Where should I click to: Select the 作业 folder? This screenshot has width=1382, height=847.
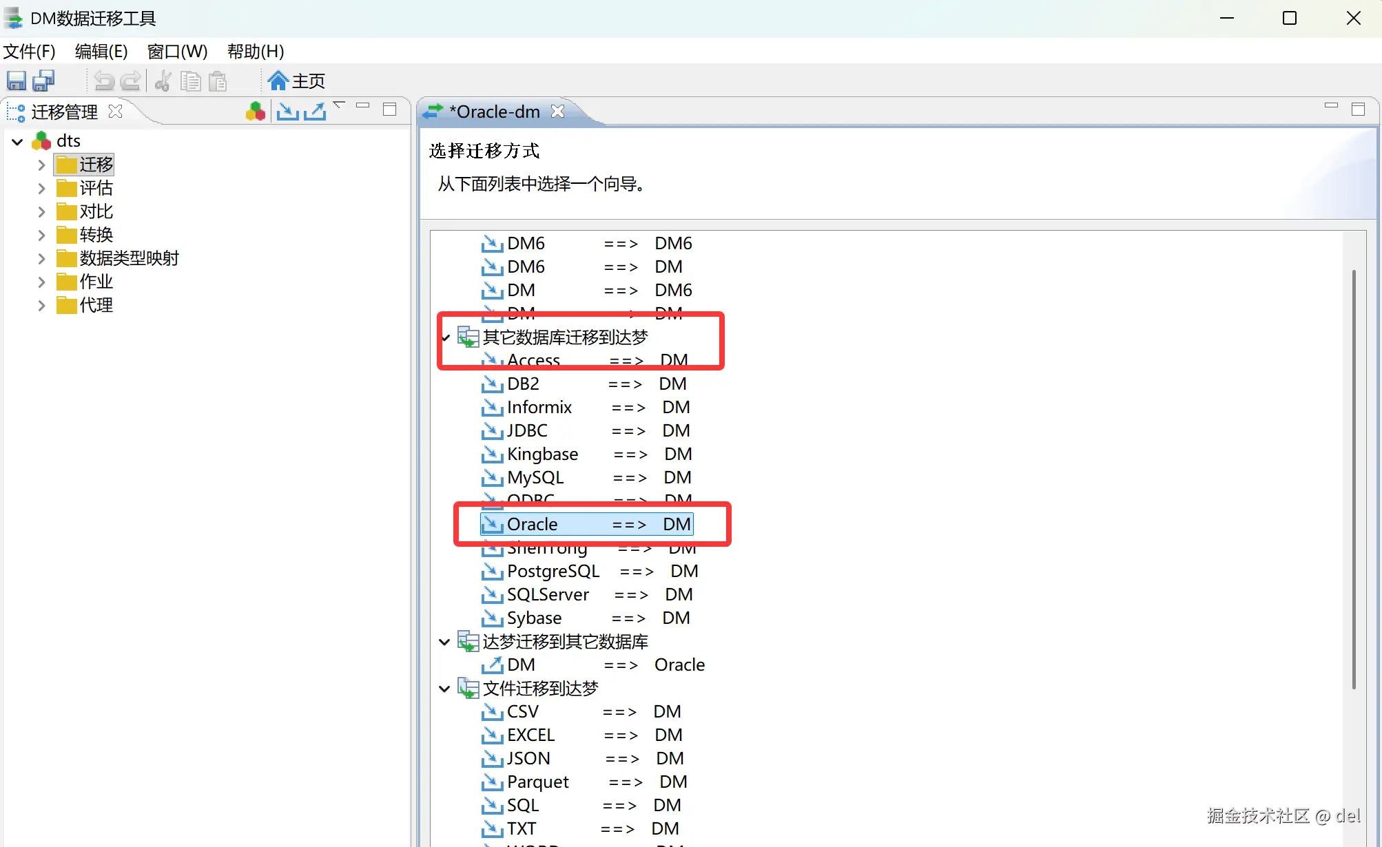click(x=85, y=282)
